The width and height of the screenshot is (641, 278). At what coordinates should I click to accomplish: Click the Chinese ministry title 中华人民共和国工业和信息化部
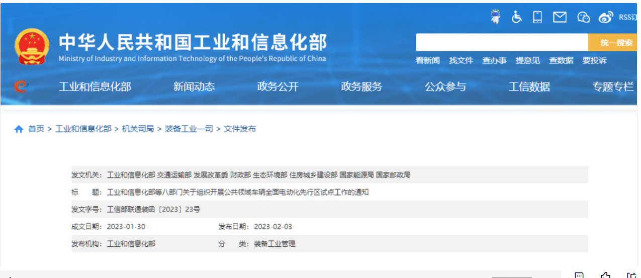tap(193, 42)
